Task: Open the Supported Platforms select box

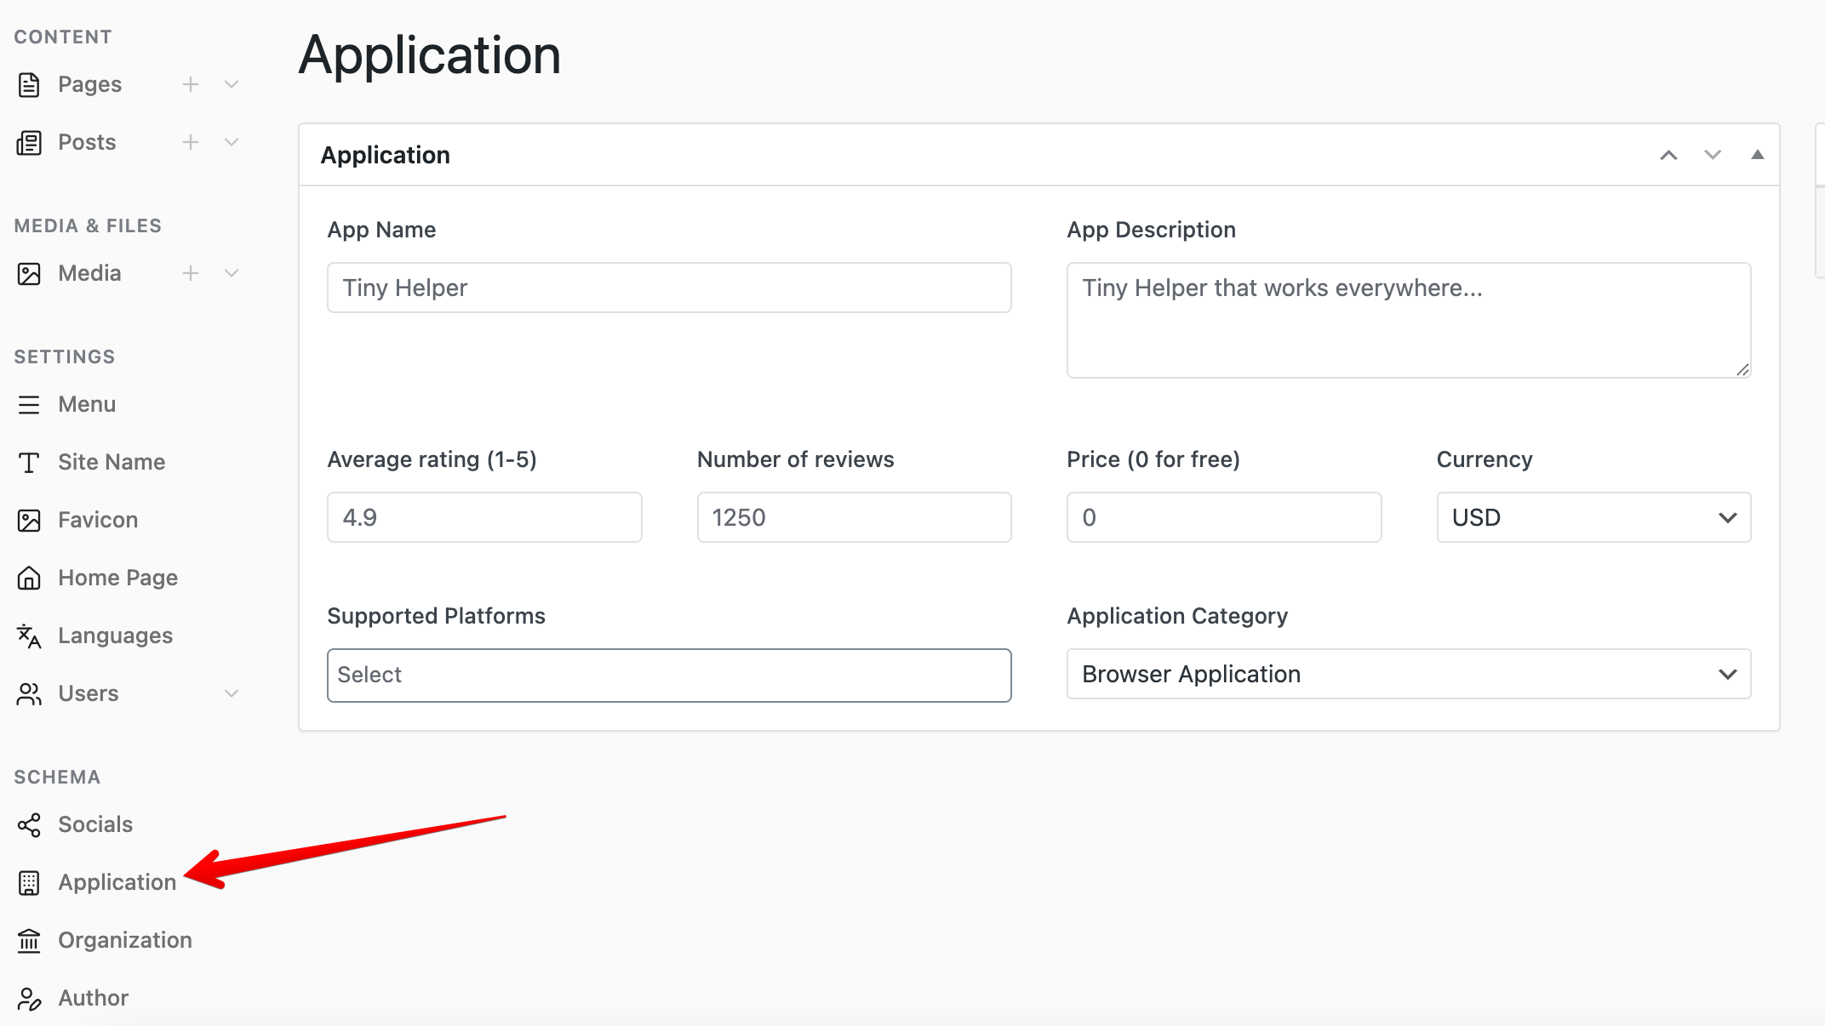Action: point(668,675)
